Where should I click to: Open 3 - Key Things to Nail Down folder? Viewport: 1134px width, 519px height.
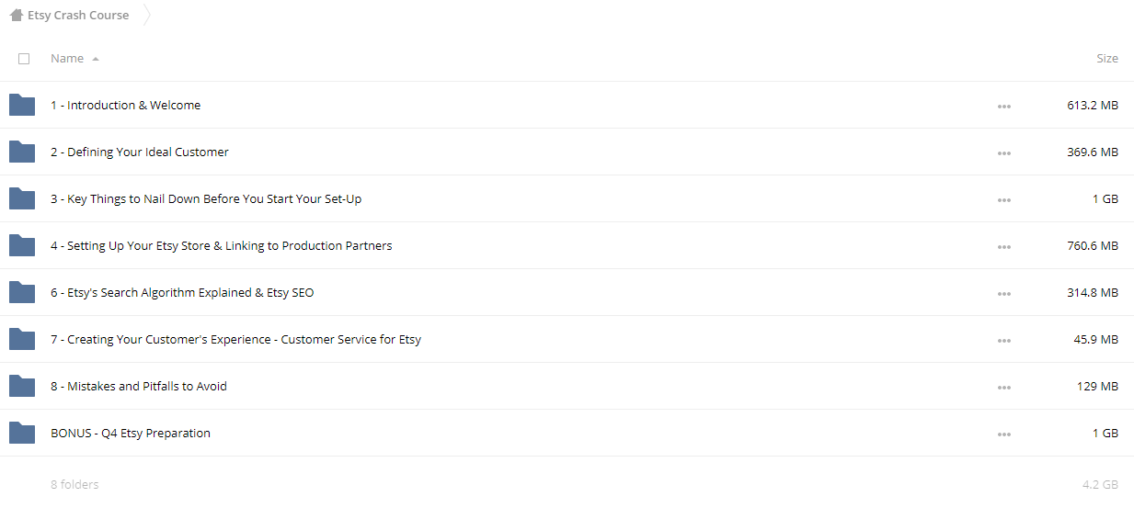click(206, 198)
